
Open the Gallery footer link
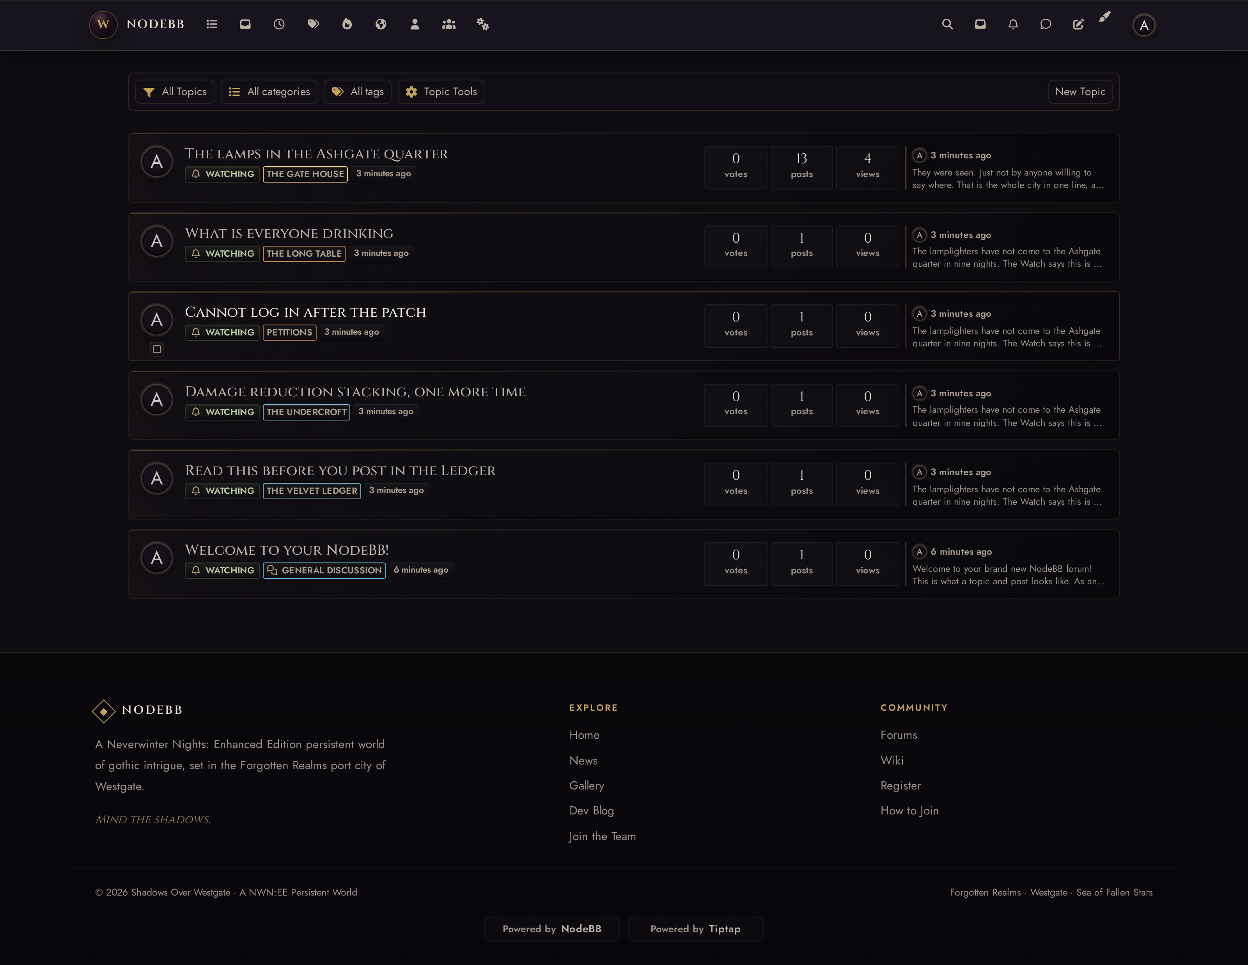pyautogui.click(x=586, y=786)
